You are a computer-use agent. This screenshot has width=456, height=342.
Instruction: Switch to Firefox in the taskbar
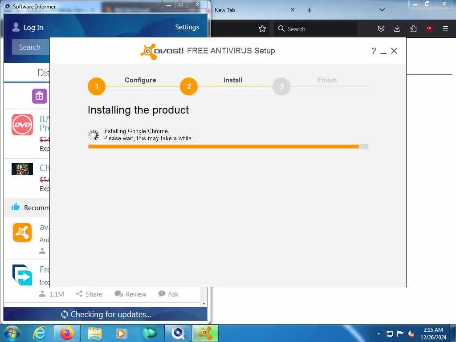[67, 333]
